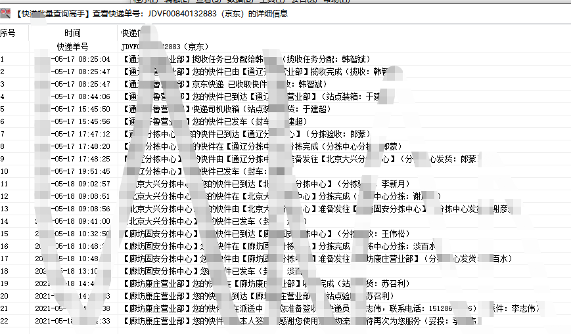Click sequence number 8

pos(3,146)
